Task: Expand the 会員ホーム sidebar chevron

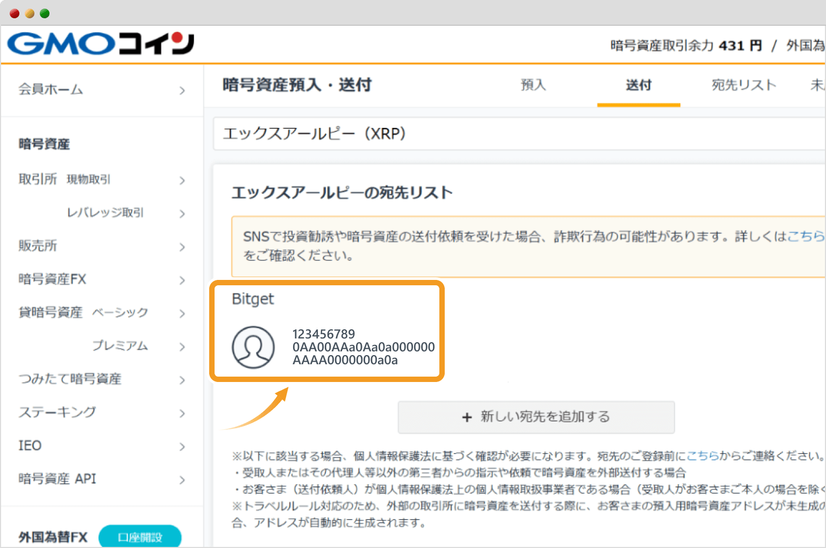Action: [x=182, y=90]
